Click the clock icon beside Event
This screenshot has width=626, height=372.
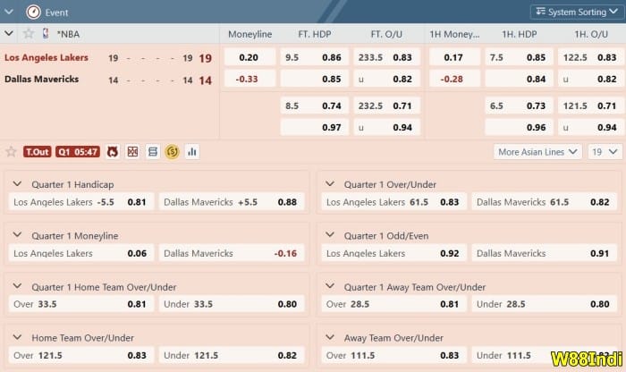pos(34,13)
